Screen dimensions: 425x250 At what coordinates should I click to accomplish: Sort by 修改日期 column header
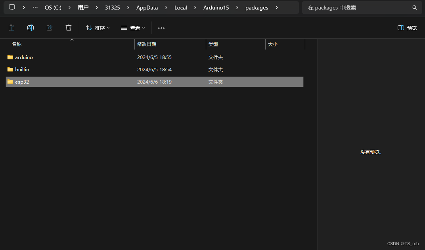(147, 44)
